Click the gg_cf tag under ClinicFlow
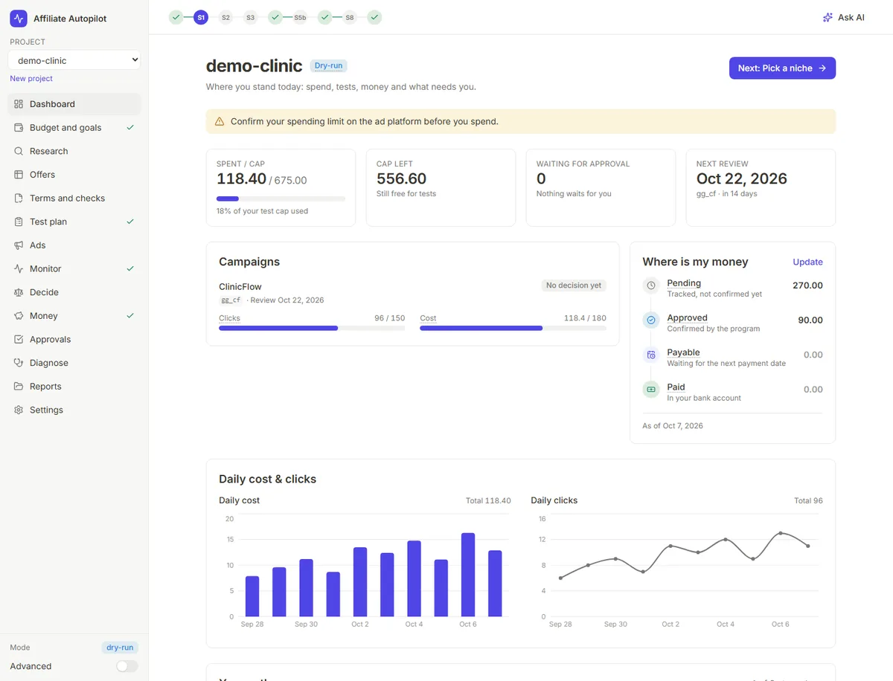The width and height of the screenshot is (893, 681). click(x=231, y=300)
